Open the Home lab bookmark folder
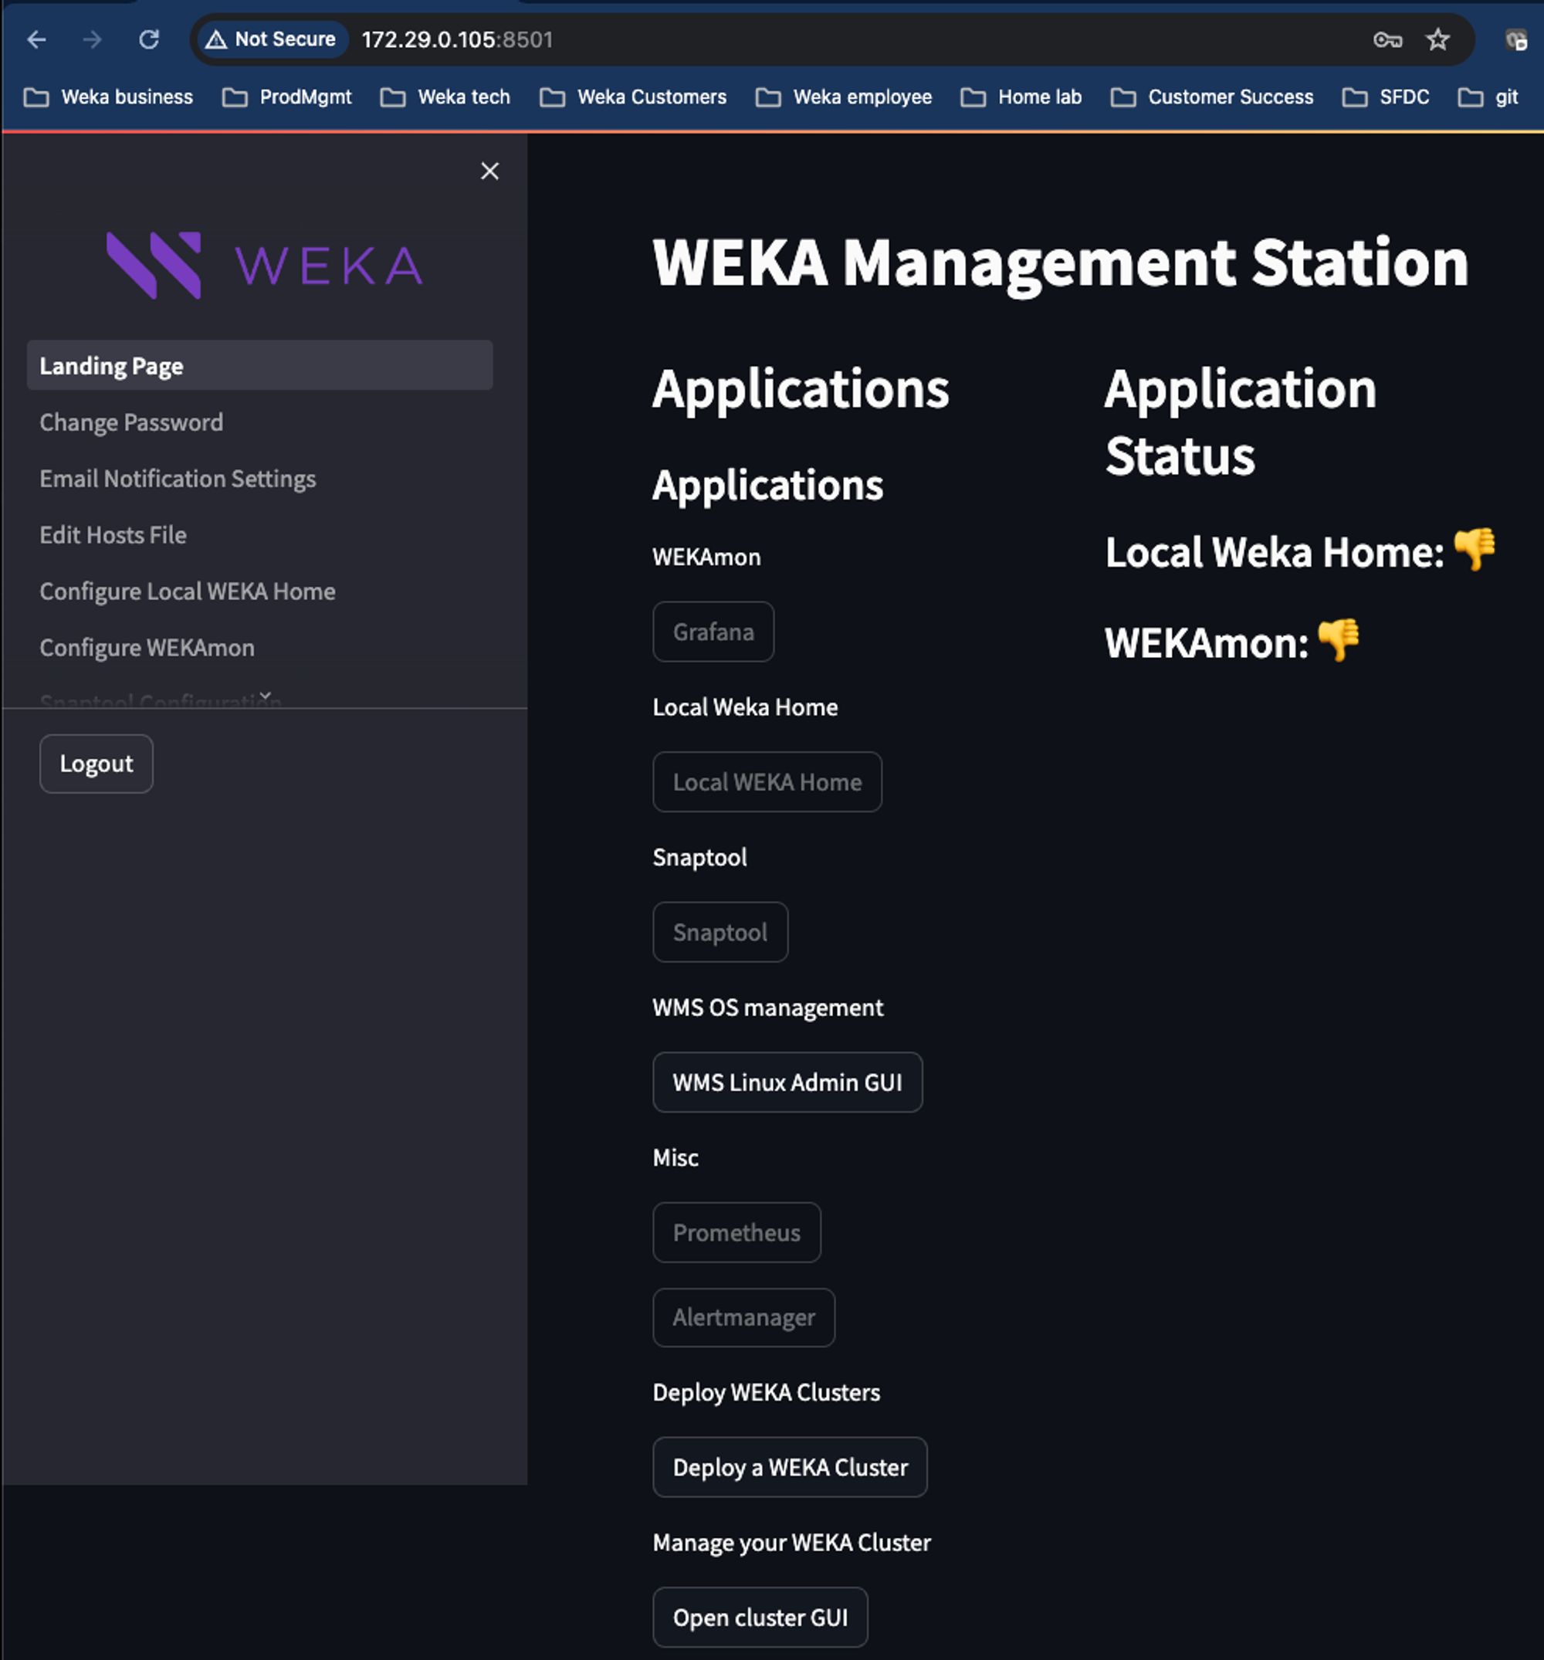This screenshot has width=1544, height=1660. pyautogui.click(x=1021, y=97)
